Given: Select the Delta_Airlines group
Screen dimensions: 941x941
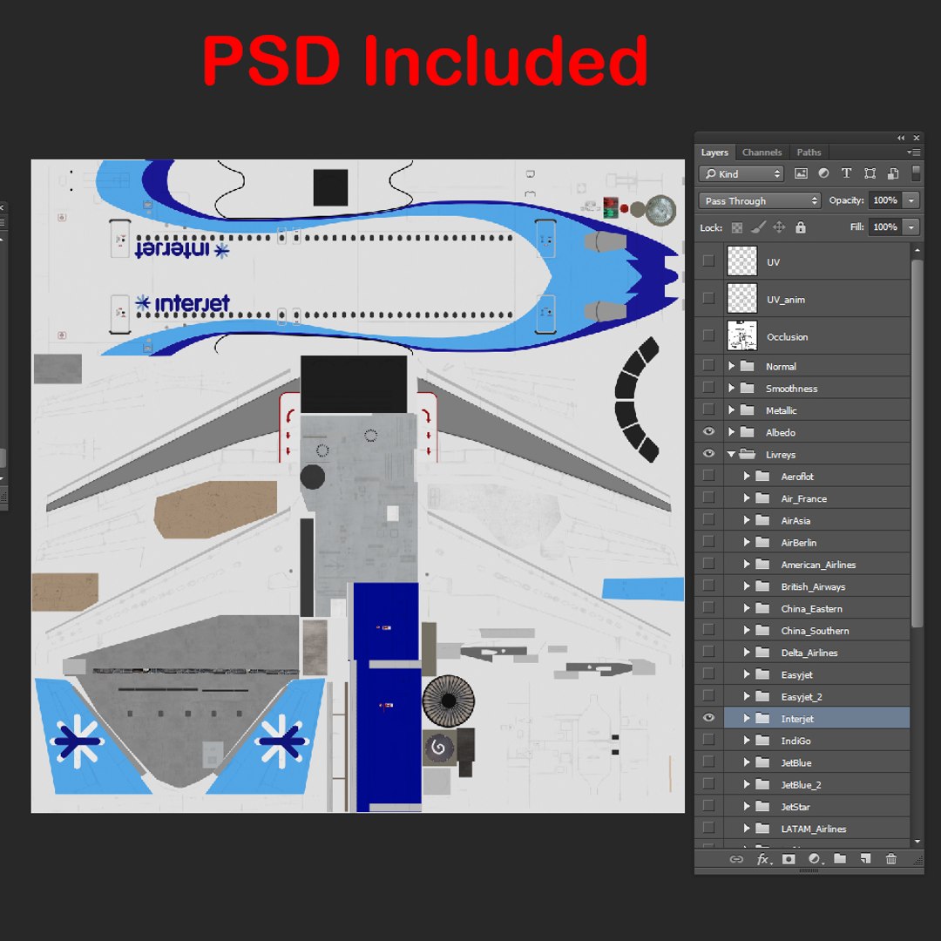Looking at the screenshot, I should point(816,653).
